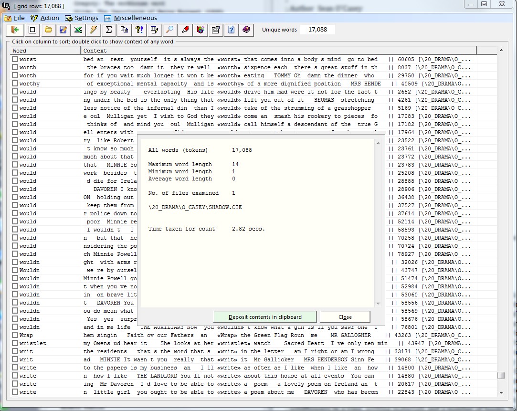Click the Sigma summary statistics icon

pyautogui.click(x=109, y=30)
